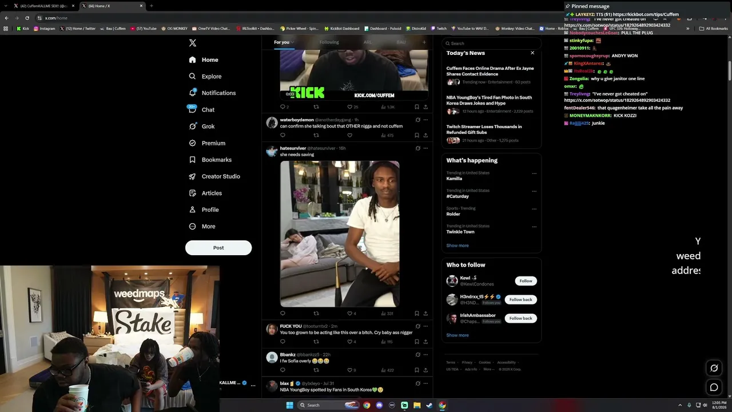The height and width of the screenshot is (412, 732).
Task: Follow back IrishAmbassabor
Action: 520,318
